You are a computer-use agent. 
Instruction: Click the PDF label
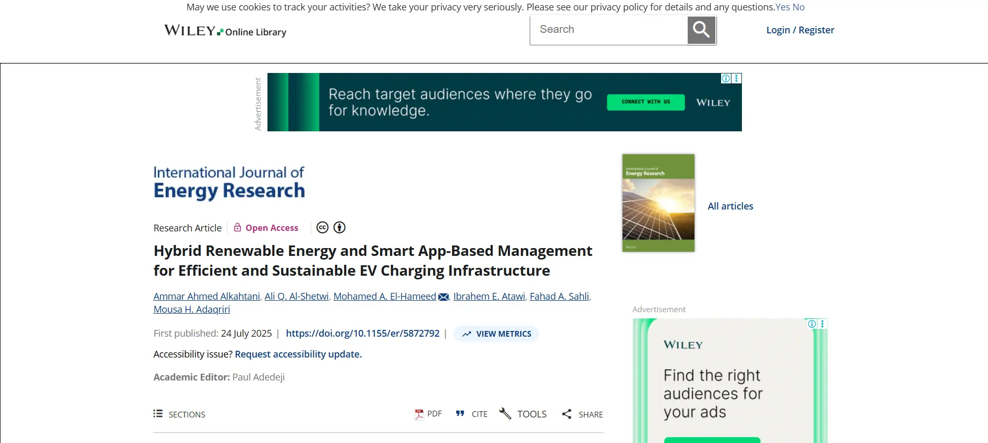(x=434, y=414)
